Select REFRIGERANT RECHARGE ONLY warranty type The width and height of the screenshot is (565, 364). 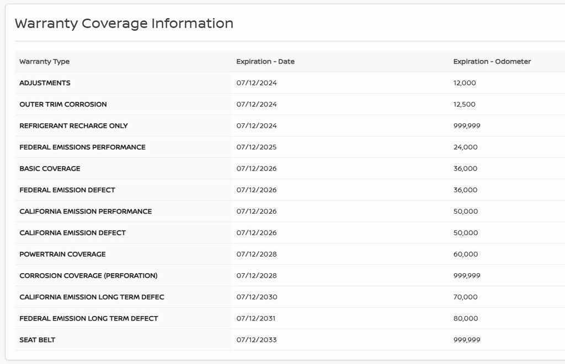pos(73,126)
